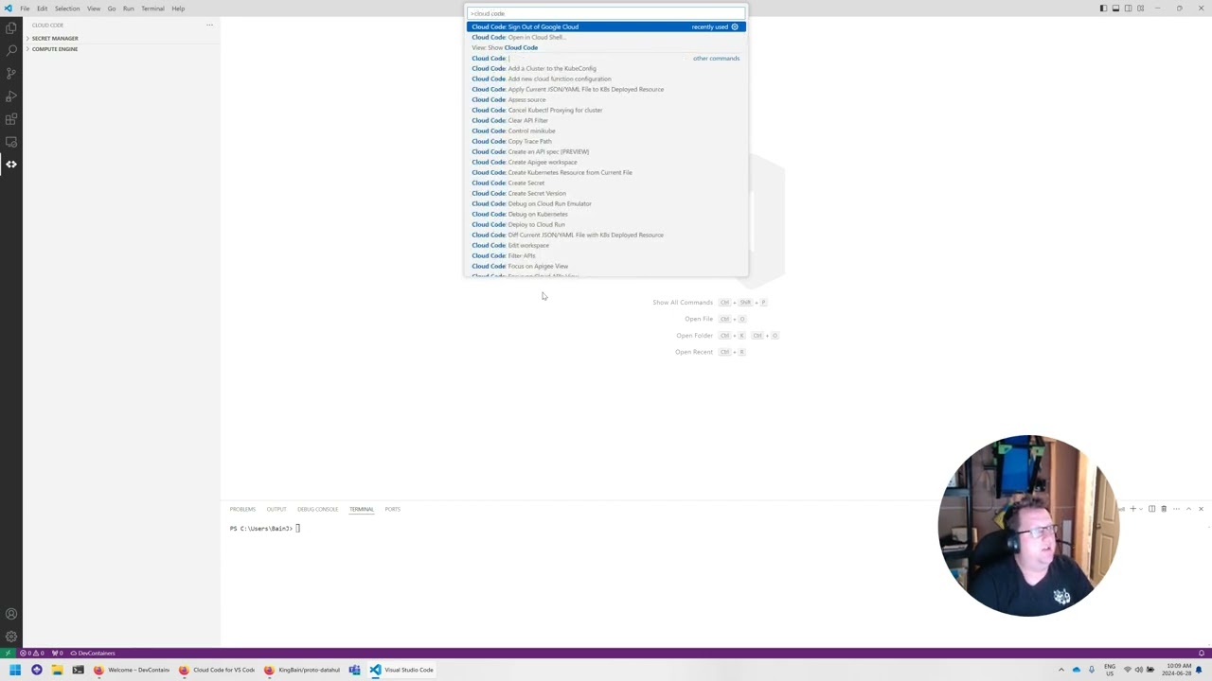
Task: Select View: Show Cloud Code command
Action: pos(606,47)
